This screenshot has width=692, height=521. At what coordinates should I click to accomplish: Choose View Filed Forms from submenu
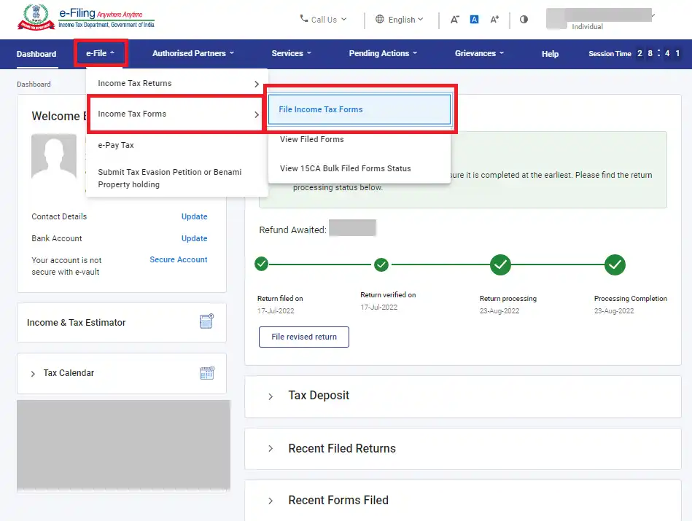tap(311, 139)
